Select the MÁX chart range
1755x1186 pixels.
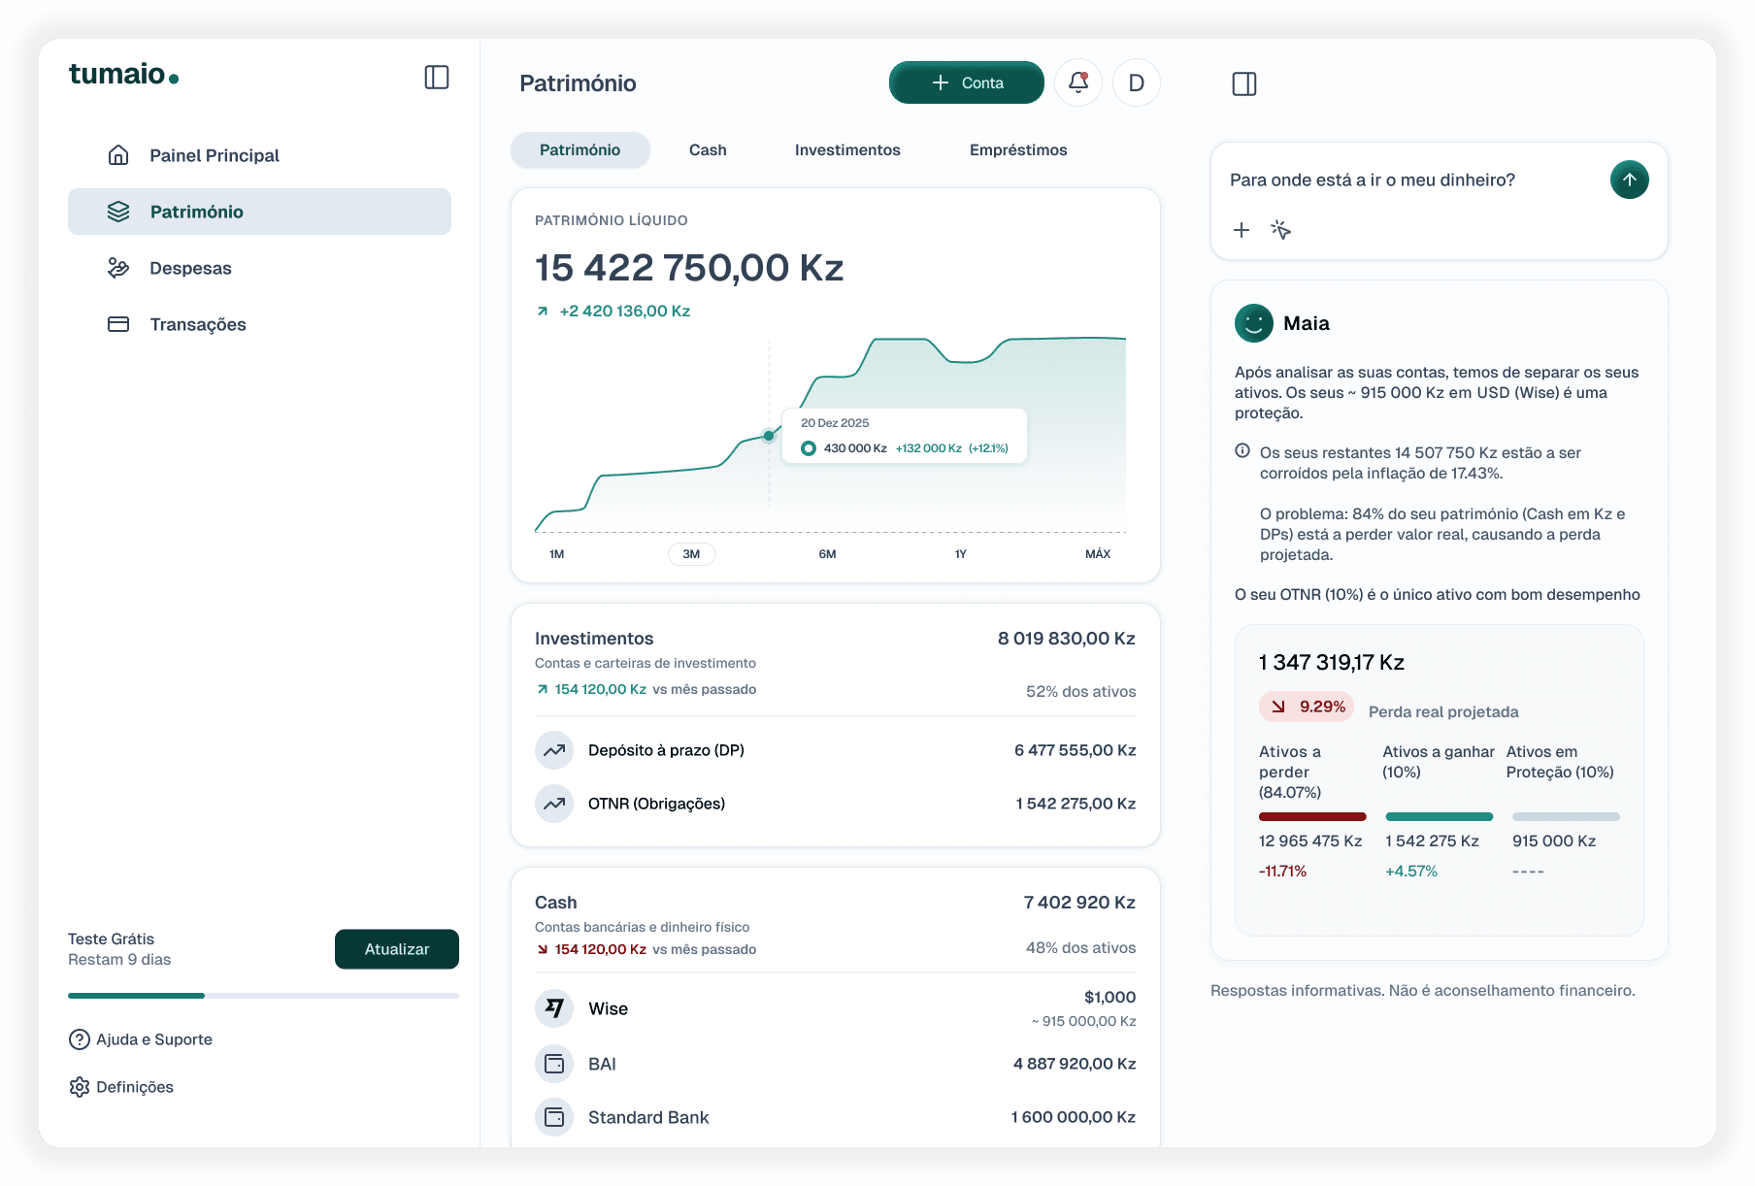click(1098, 554)
